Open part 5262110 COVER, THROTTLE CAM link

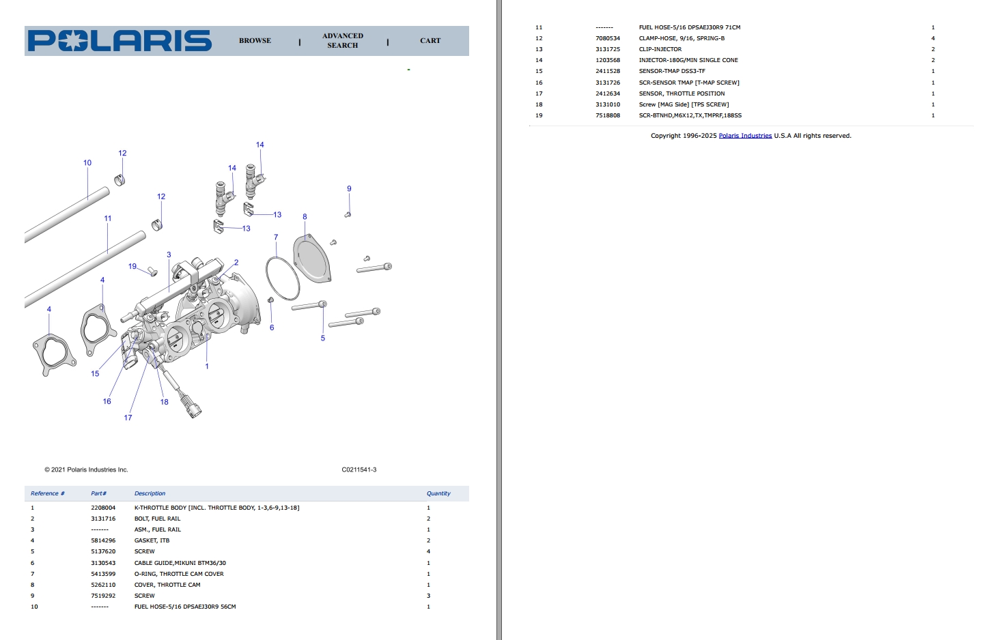coord(102,584)
